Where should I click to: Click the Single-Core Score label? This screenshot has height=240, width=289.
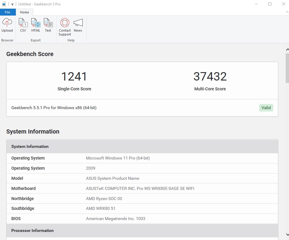74,89
